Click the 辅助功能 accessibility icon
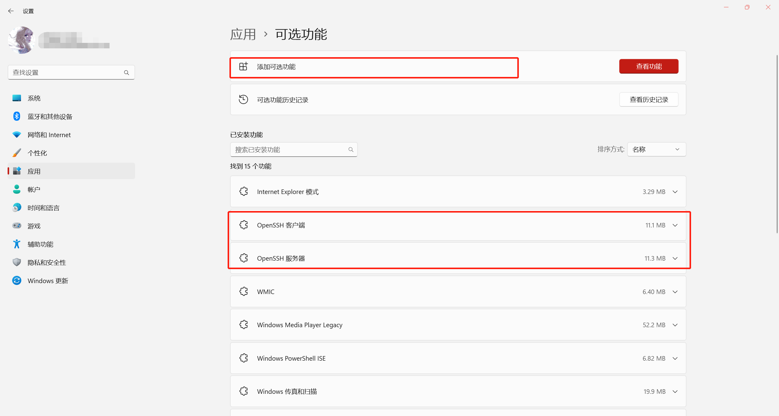 [17, 244]
